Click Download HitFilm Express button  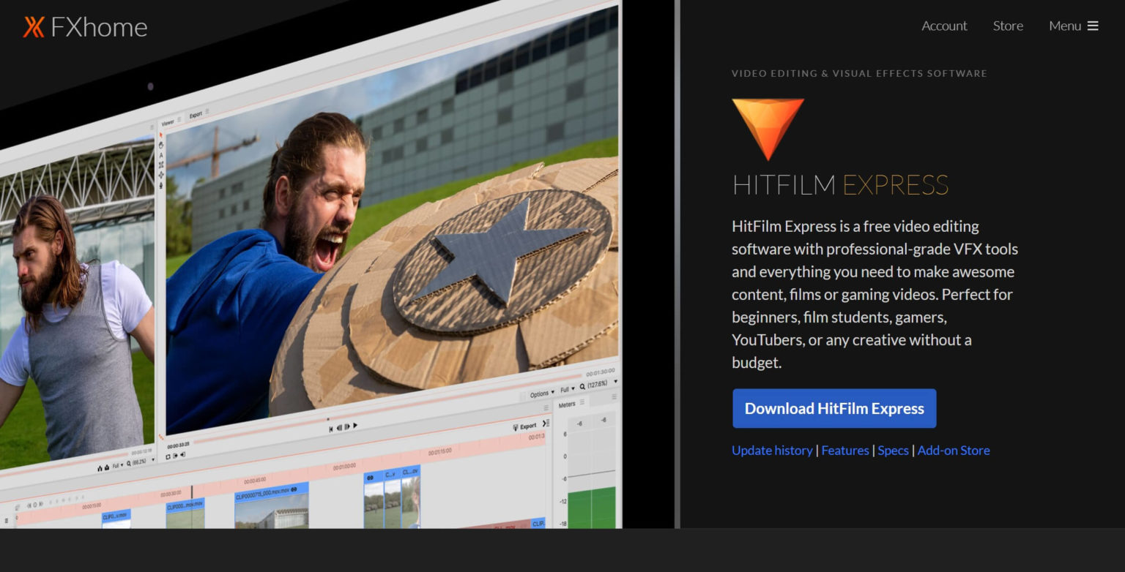tap(834, 408)
